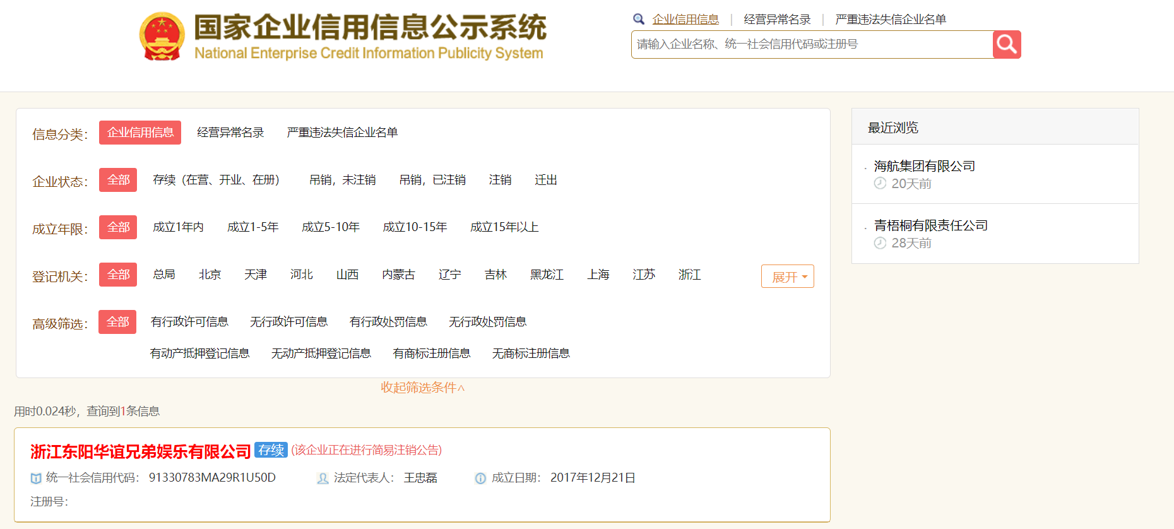The image size is (1174, 529).
Task: Filter by 无动产抵押登记信息
Action: 321,354
